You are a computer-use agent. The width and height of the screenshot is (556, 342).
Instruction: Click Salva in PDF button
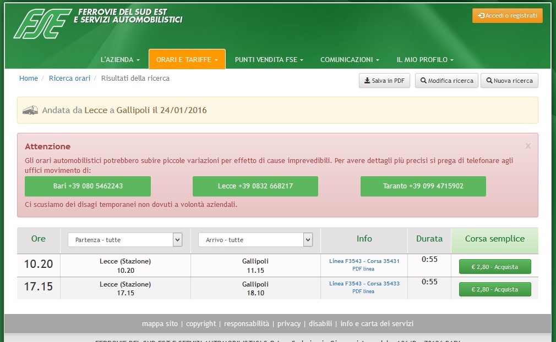pyautogui.click(x=384, y=81)
